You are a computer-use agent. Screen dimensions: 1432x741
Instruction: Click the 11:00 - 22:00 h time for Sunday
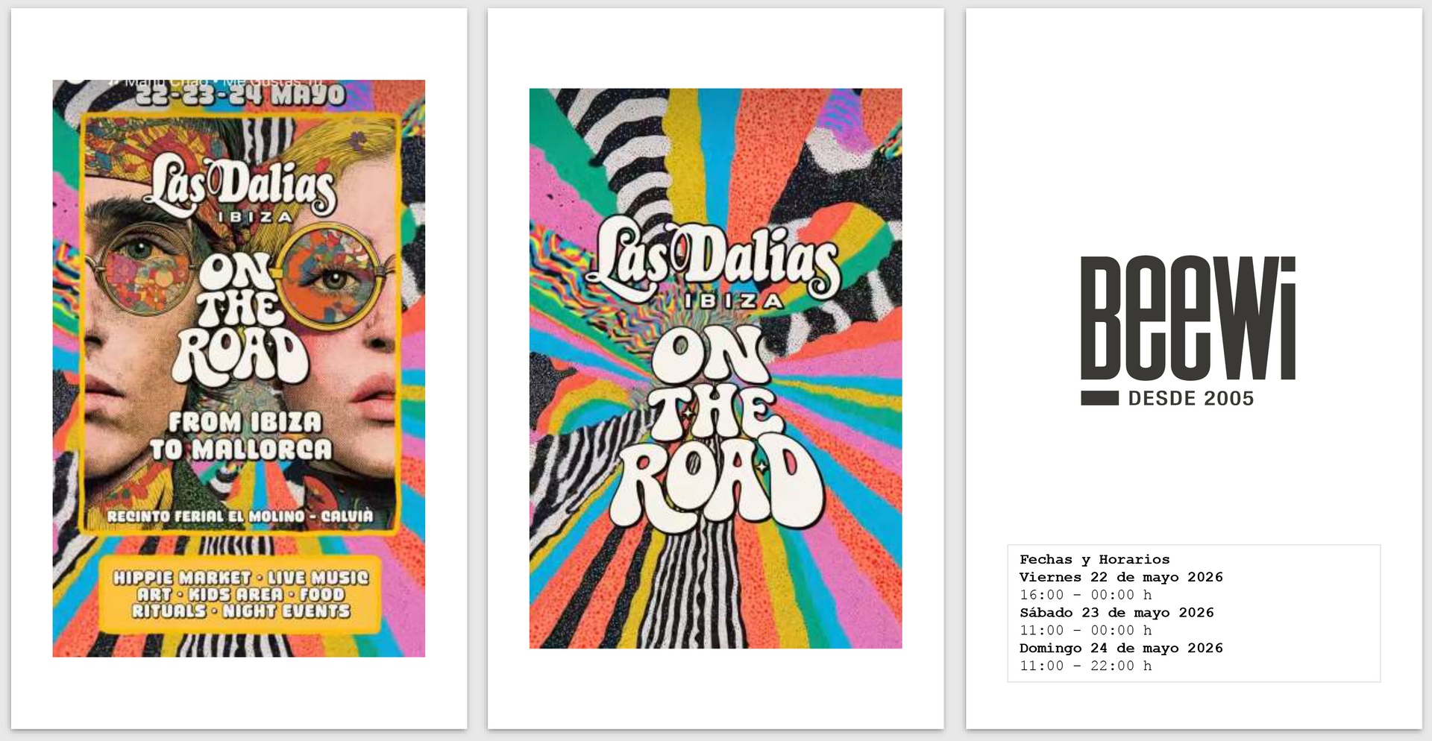(1086, 666)
